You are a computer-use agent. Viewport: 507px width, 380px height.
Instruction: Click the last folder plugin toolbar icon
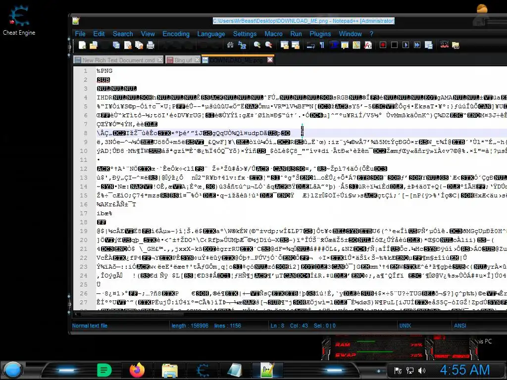click(456, 45)
